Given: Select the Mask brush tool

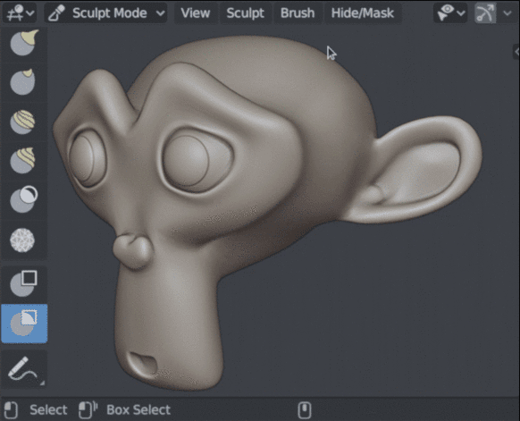Looking at the screenshot, I should (x=24, y=199).
